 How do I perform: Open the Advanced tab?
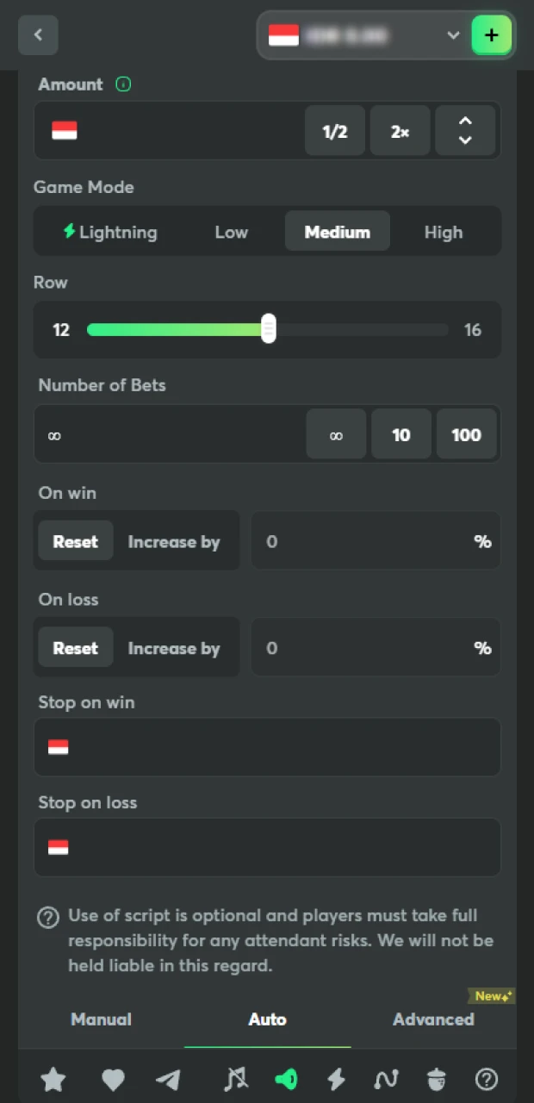pos(433,1019)
